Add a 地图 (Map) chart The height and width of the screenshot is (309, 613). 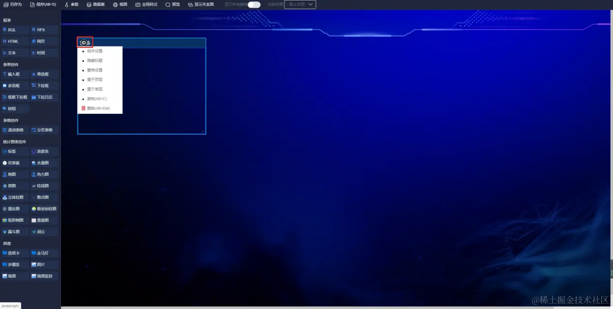coord(15,174)
